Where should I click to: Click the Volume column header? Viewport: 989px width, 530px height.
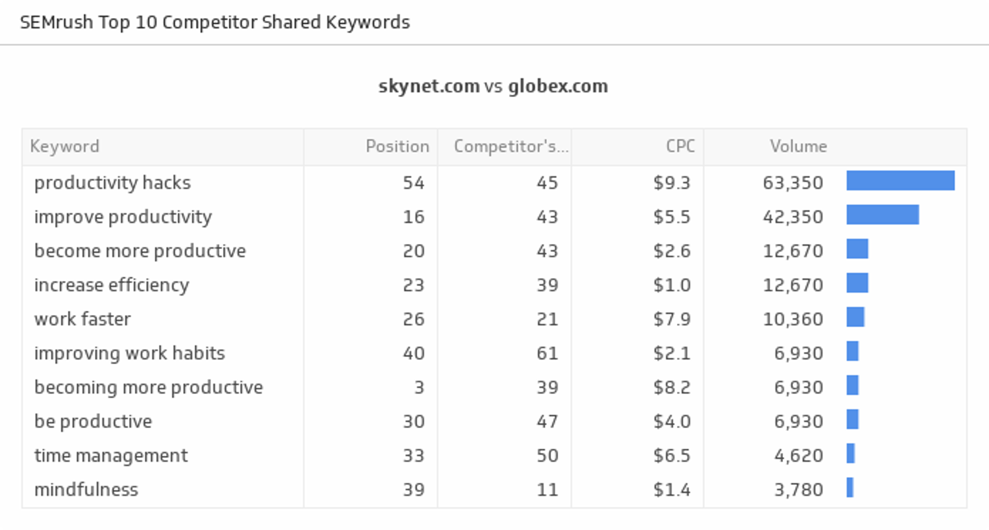pyautogui.click(x=798, y=147)
